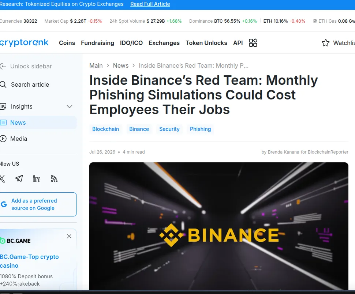Click the Media play icon
Screen dimensions: 355x294
pyautogui.click(x=3, y=139)
